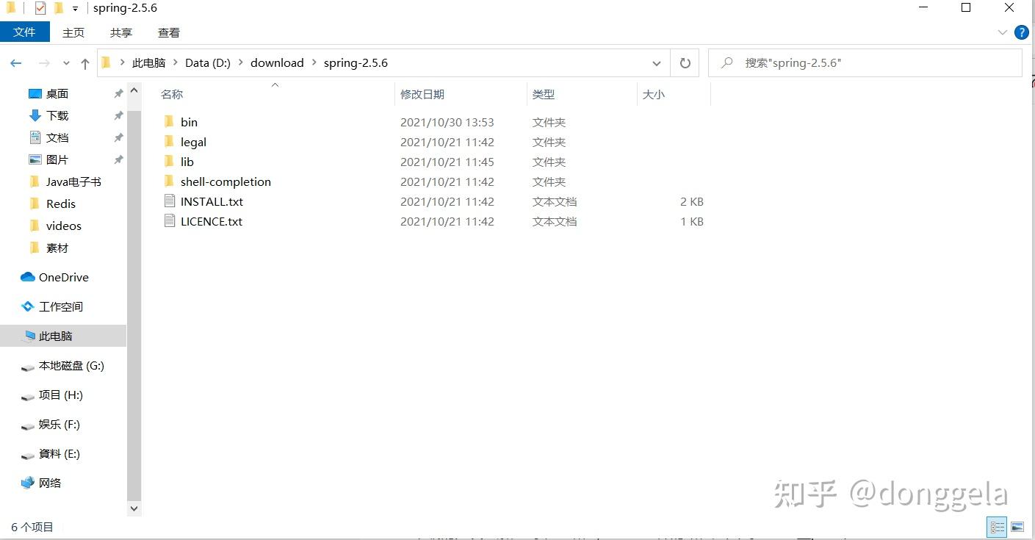Screen dimensions: 1035x540
Task: Click the back navigation arrow
Action: [16, 62]
